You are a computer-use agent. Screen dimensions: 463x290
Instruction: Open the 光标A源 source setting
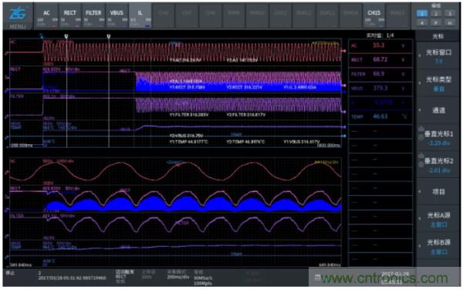(x=438, y=219)
